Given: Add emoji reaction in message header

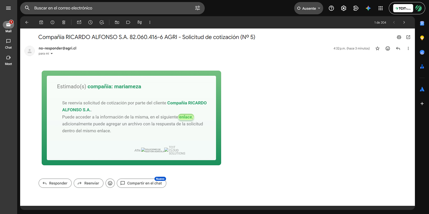Looking at the screenshot, I should pyautogui.click(x=388, y=49).
